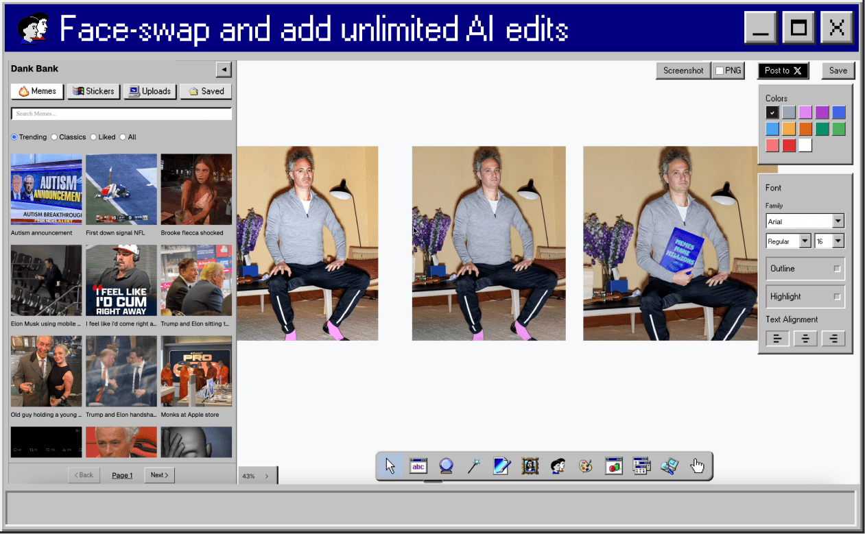
Task: Click Next to see more memes
Action: coord(158,475)
